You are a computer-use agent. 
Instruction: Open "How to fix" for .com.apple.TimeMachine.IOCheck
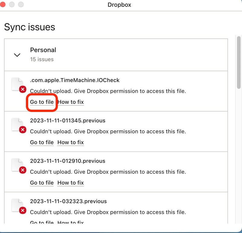point(70,102)
